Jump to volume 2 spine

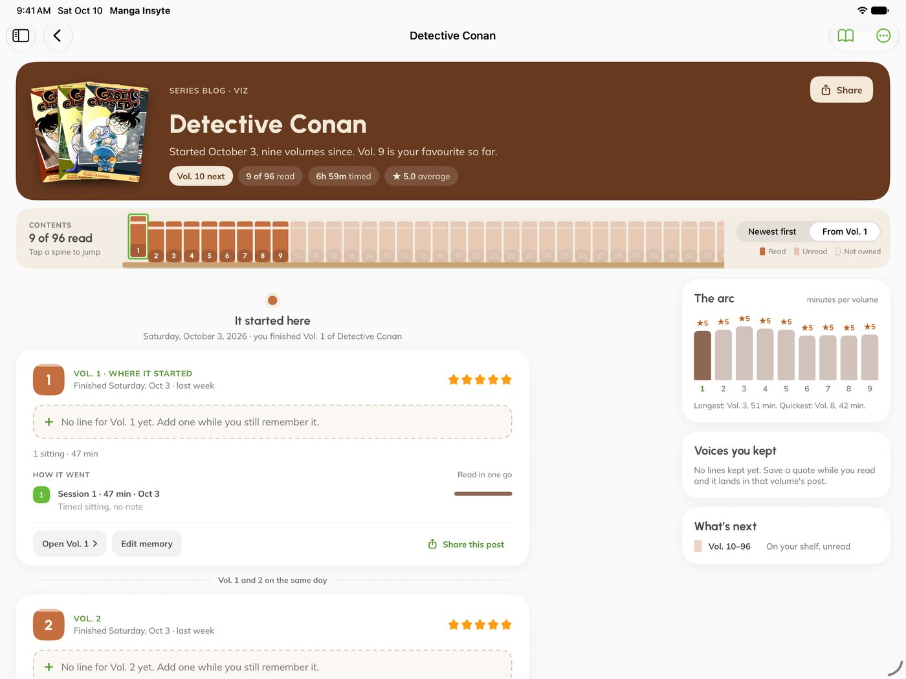point(156,241)
